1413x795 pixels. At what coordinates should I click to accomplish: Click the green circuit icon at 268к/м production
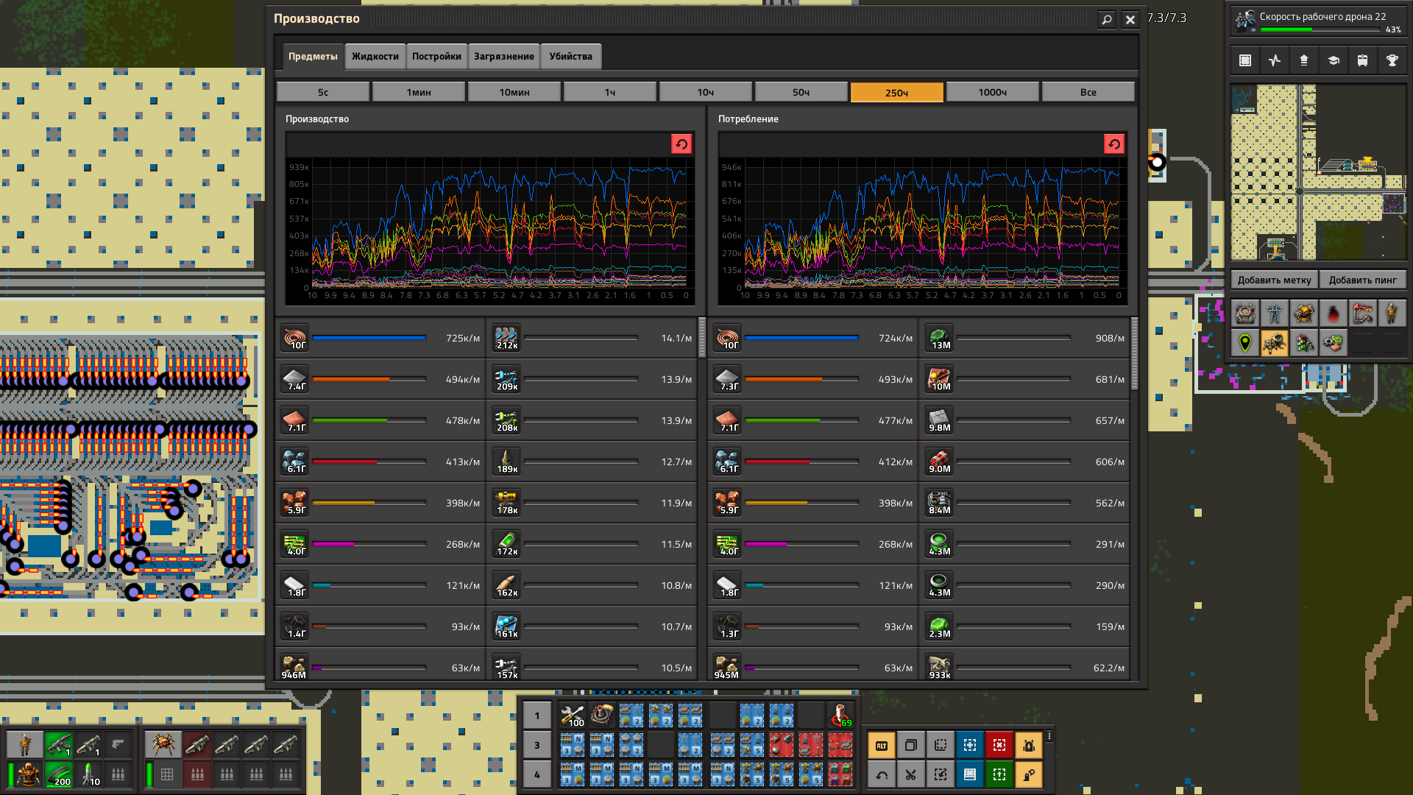[295, 544]
